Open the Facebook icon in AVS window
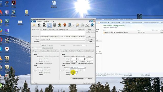Screen dimensions: 163x92 (90, 21)
